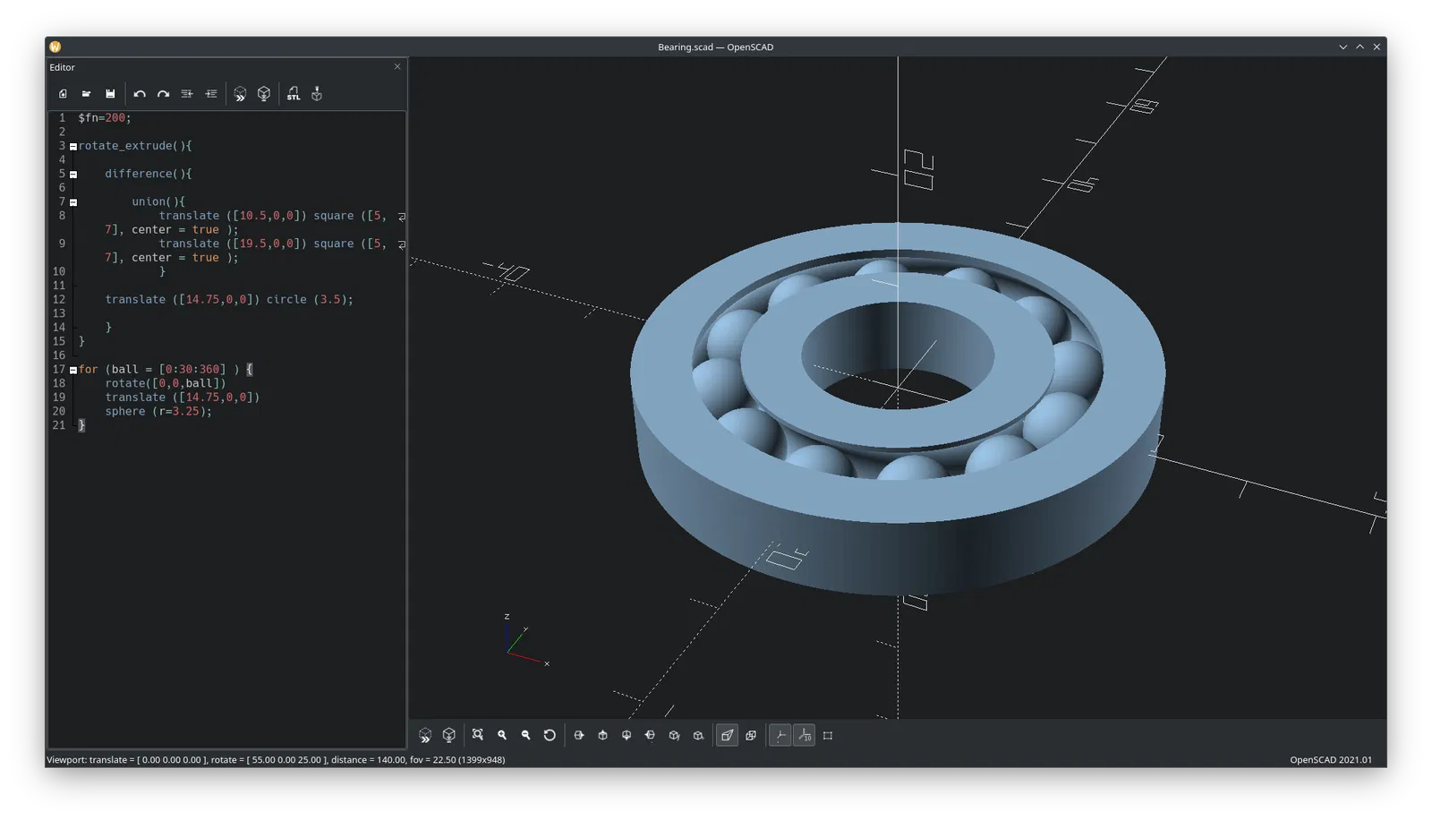Open a file using the folder icon

click(x=87, y=94)
